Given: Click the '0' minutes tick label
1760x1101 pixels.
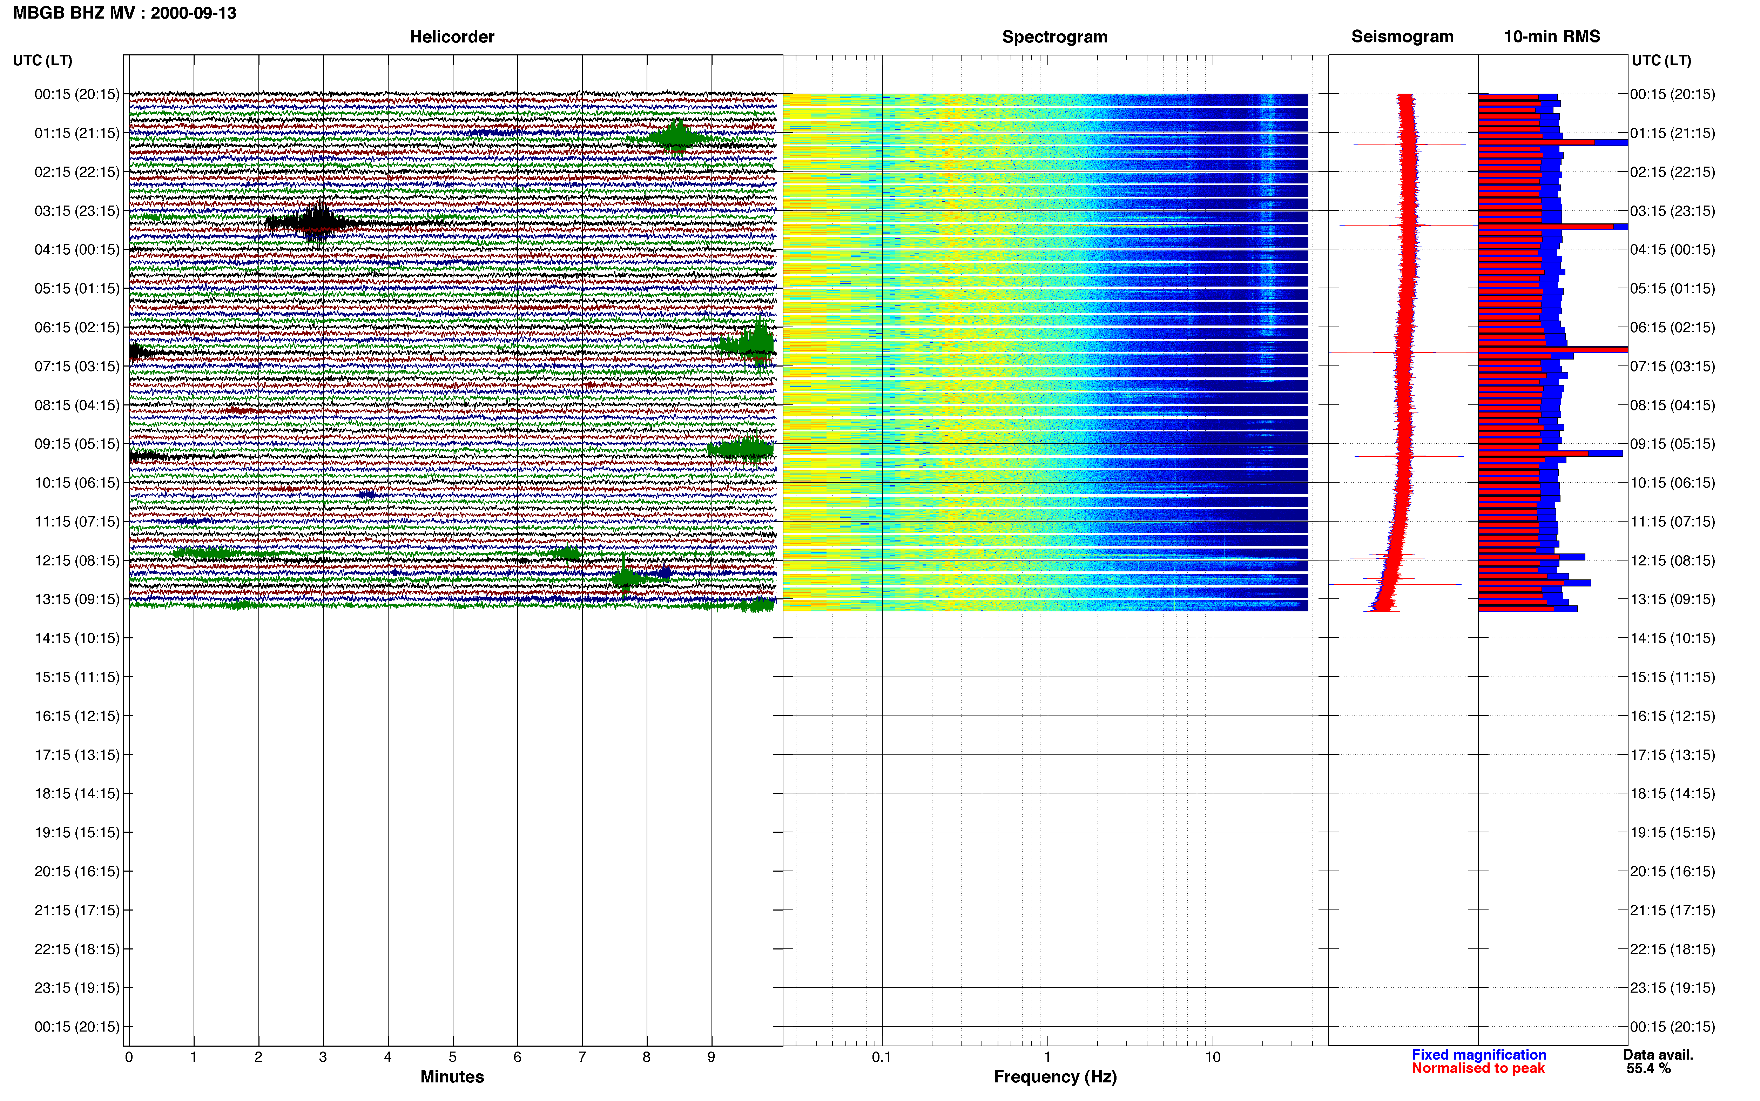Looking at the screenshot, I should coord(129,1057).
